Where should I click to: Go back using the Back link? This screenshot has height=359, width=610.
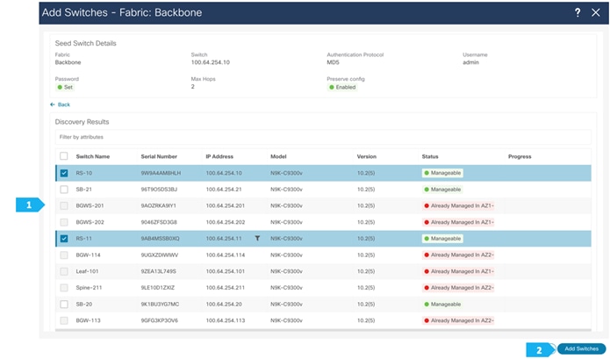tap(61, 104)
